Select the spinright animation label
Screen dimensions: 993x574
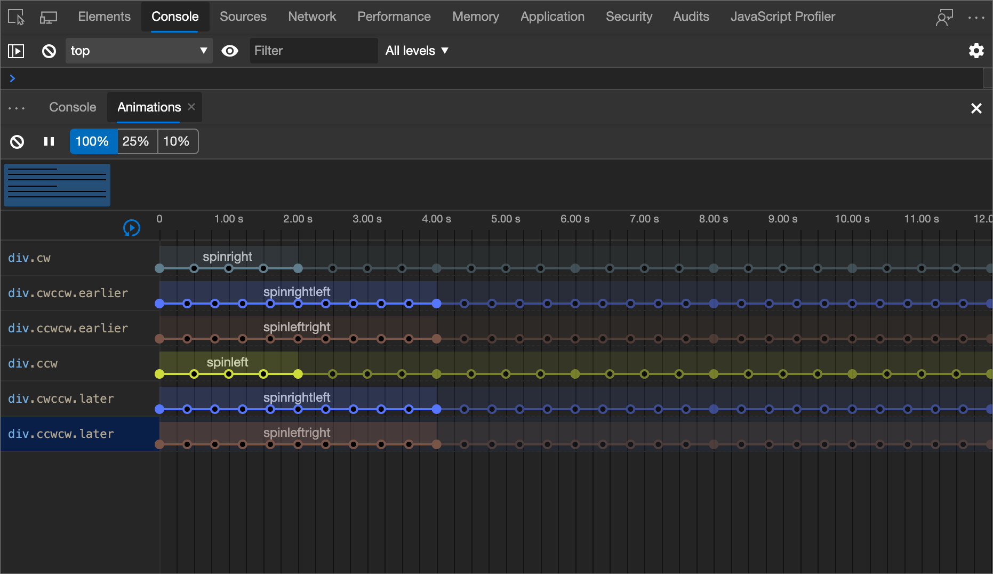tap(227, 257)
